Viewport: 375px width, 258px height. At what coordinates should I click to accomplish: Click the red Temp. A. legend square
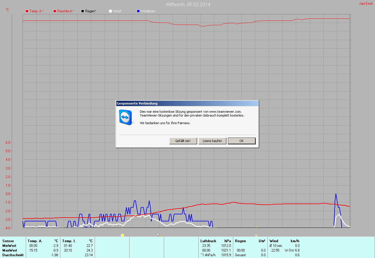[27, 11]
